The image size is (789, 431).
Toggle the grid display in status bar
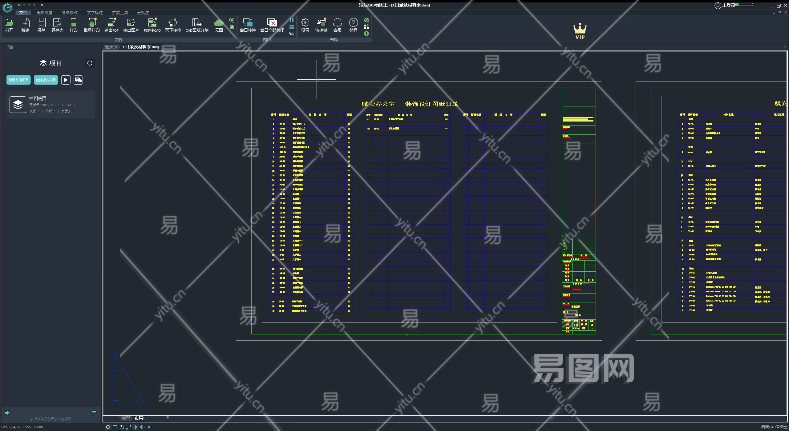tap(115, 427)
